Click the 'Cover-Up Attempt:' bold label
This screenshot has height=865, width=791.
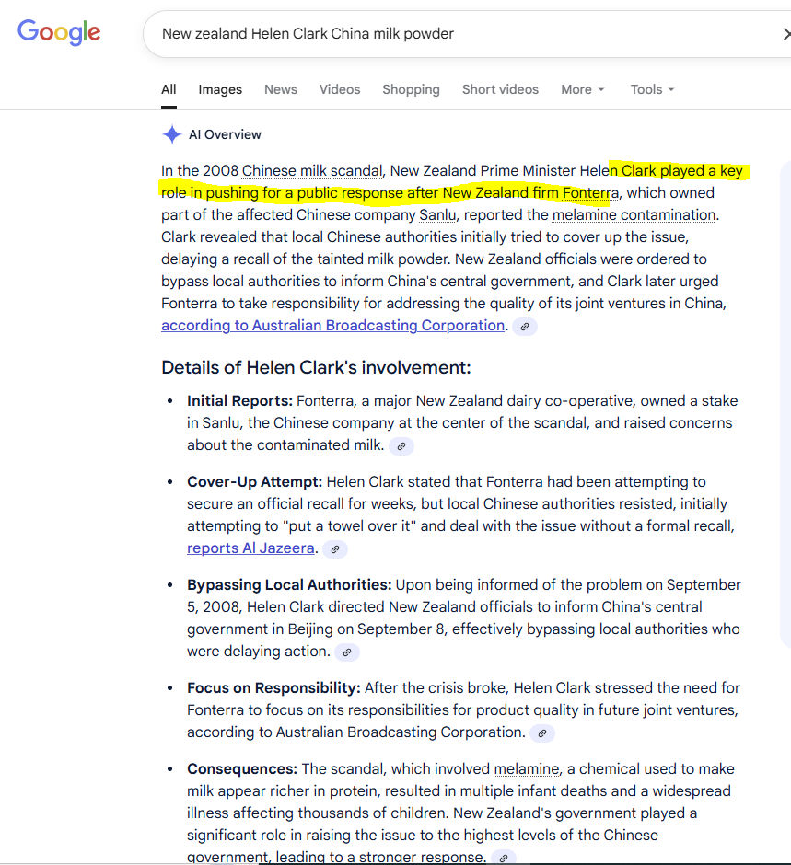point(254,482)
